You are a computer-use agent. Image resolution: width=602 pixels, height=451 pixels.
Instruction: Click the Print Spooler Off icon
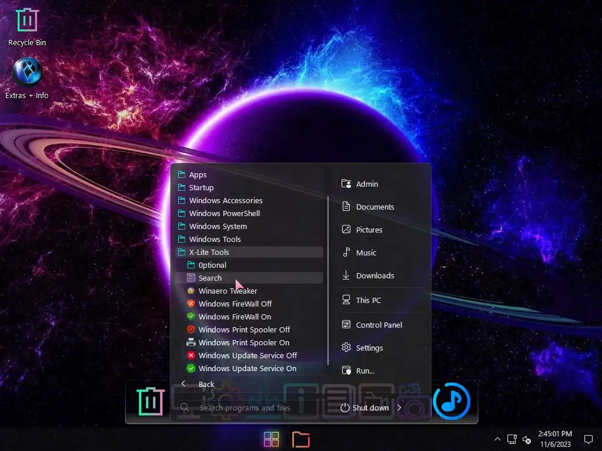(x=191, y=329)
